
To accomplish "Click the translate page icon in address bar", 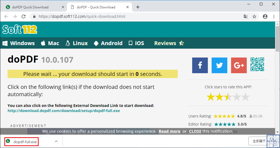I will [x=246, y=16].
